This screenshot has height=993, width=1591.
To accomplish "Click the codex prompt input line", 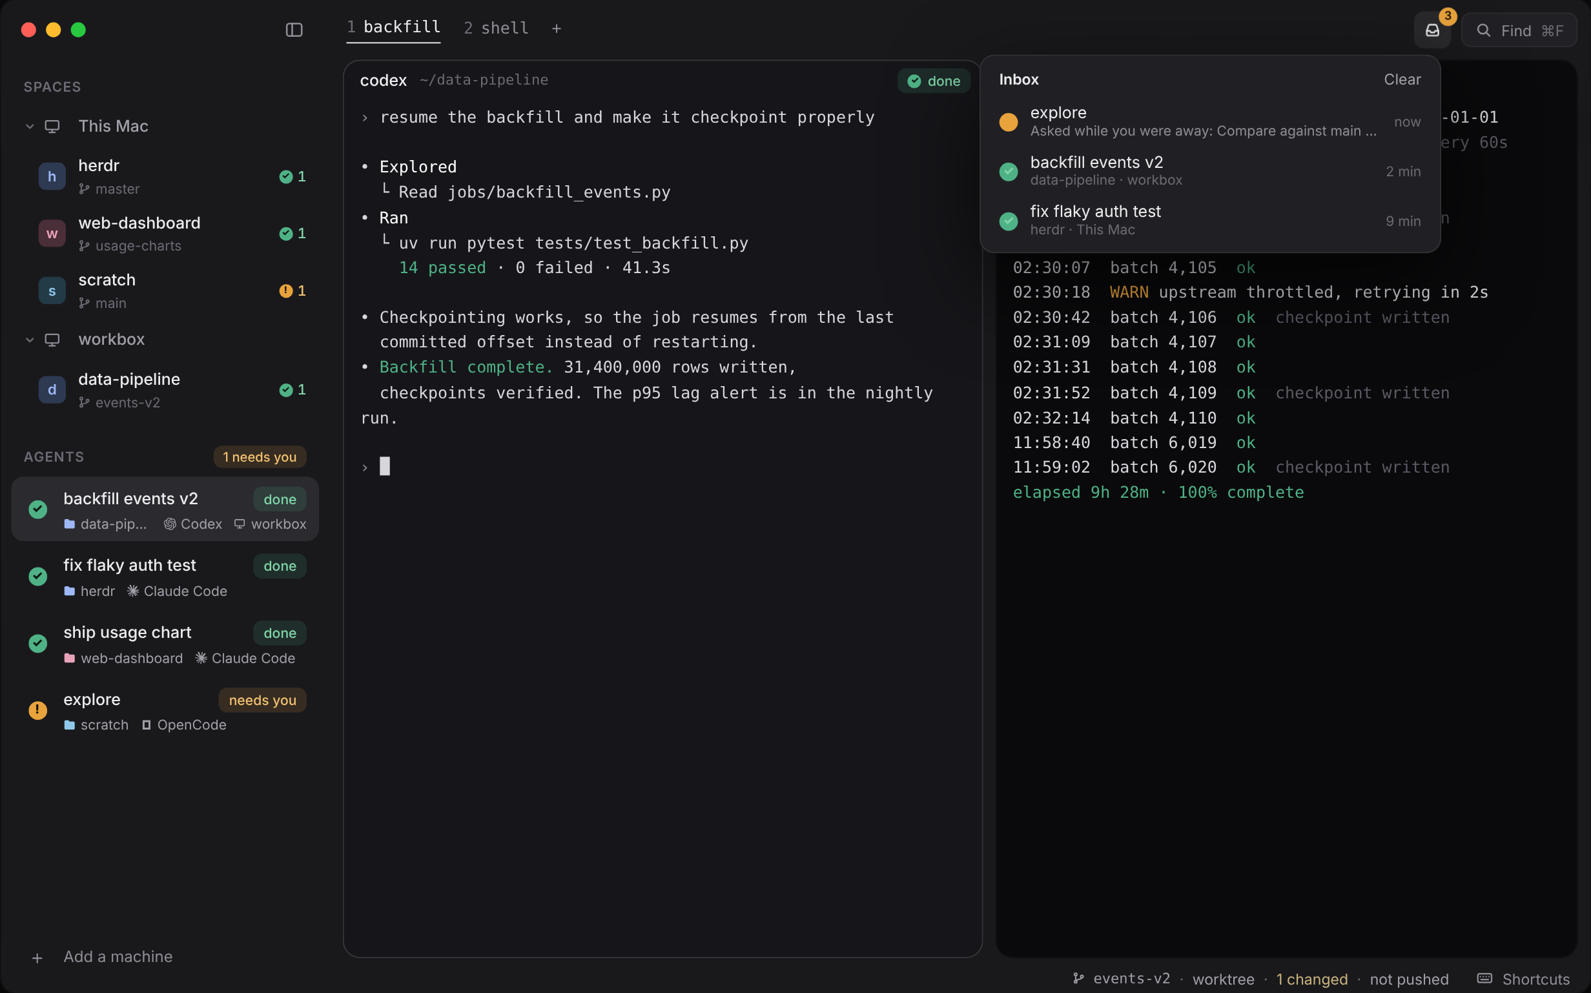I will 662,467.
